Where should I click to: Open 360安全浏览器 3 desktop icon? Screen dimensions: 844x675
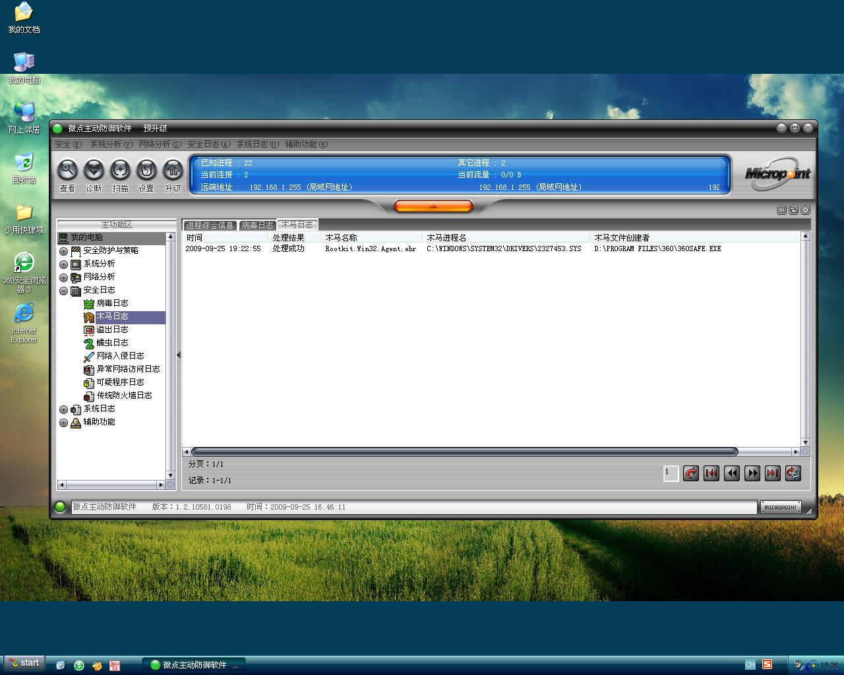(x=24, y=272)
